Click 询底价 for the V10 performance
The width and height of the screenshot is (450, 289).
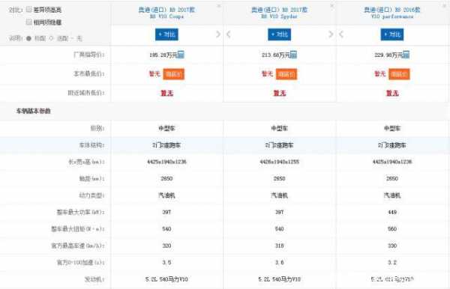point(399,74)
